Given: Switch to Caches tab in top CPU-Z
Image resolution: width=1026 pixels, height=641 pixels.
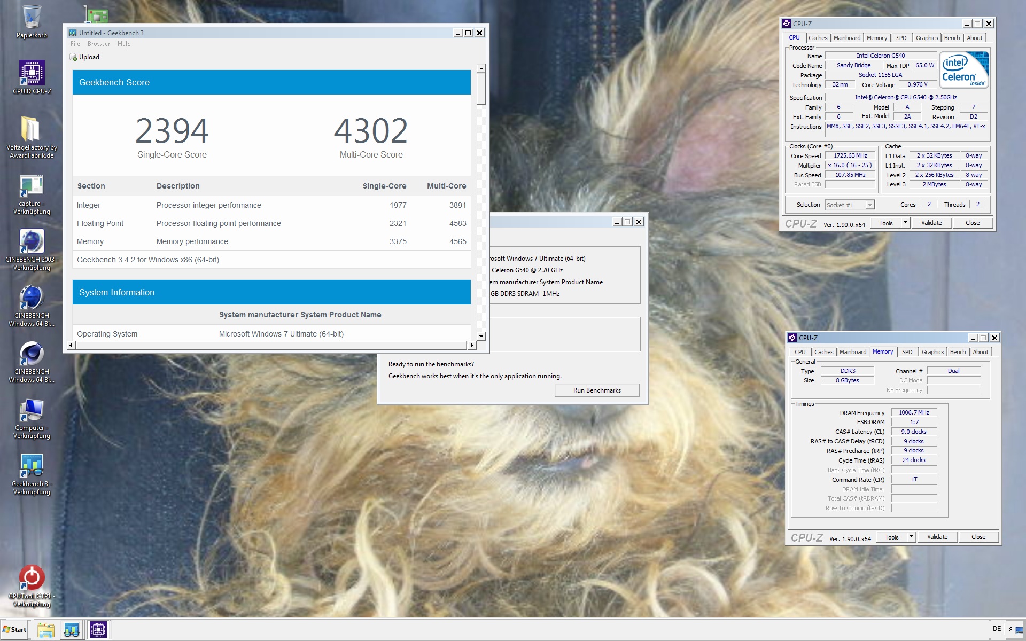Looking at the screenshot, I should pyautogui.click(x=818, y=38).
